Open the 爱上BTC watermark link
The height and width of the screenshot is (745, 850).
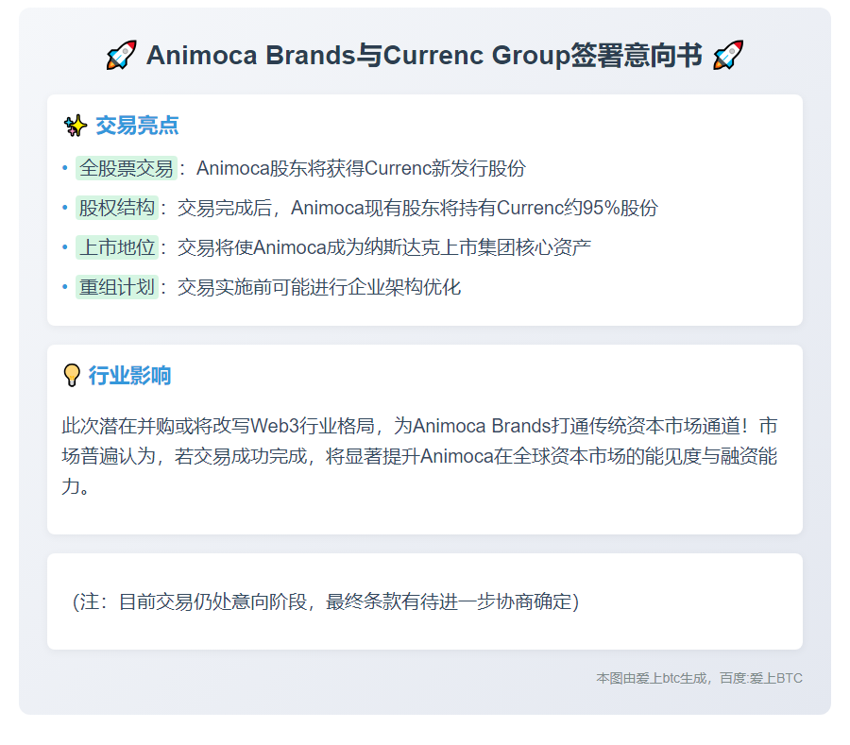click(774, 677)
